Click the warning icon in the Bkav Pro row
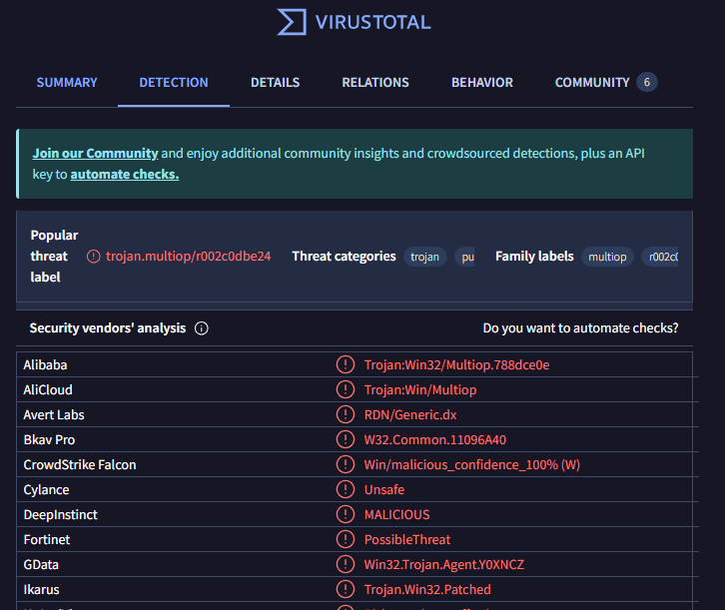 point(345,439)
